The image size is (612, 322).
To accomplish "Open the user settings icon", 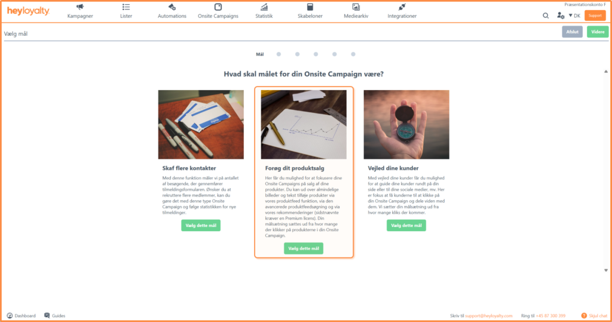I will tap(561, 16).
